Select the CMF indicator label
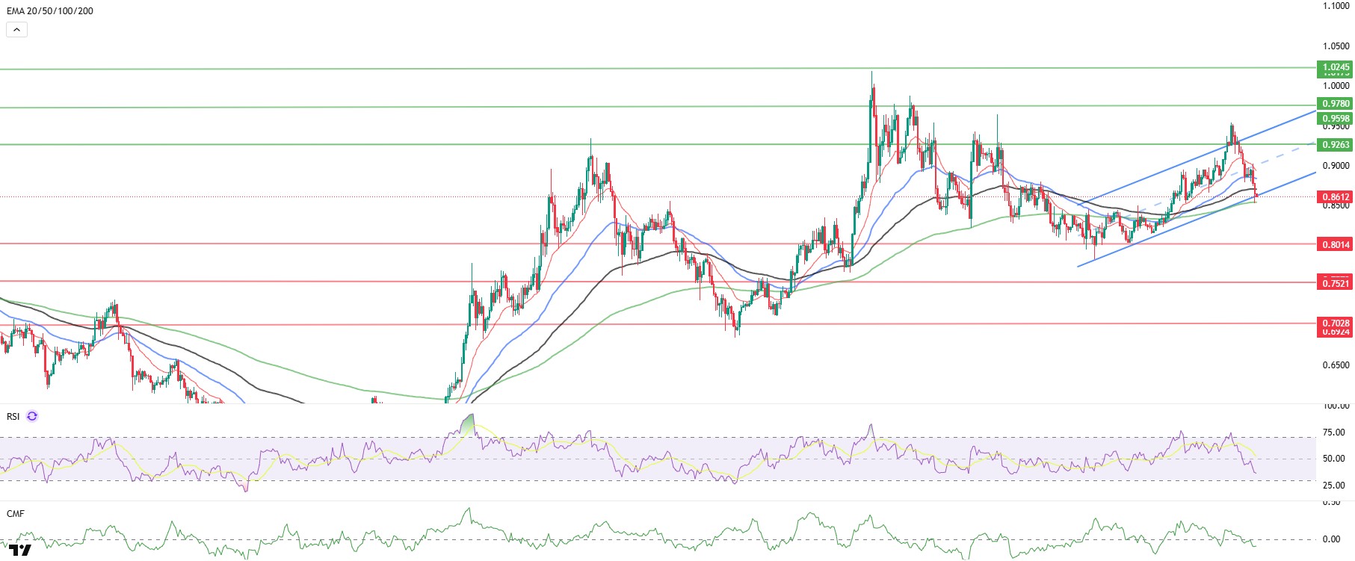 [x=16, y=514]
